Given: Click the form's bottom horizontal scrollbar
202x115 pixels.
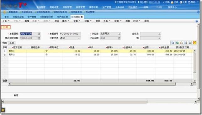Looking at the screenshot, I should coord(75,102).
